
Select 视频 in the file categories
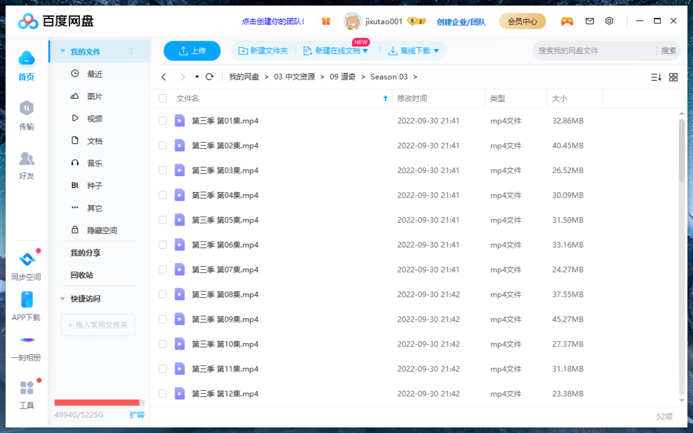click(94, 119)
